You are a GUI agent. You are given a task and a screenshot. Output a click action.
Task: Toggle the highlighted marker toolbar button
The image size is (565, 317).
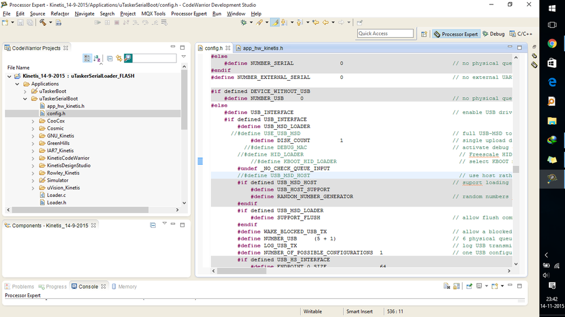pyautogui.click(x=275, y=23)
